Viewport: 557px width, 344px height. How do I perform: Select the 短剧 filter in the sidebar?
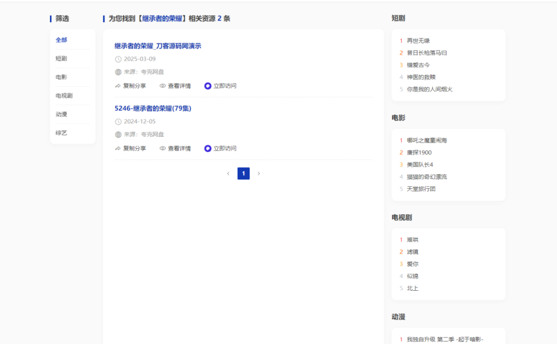(61, 58)
